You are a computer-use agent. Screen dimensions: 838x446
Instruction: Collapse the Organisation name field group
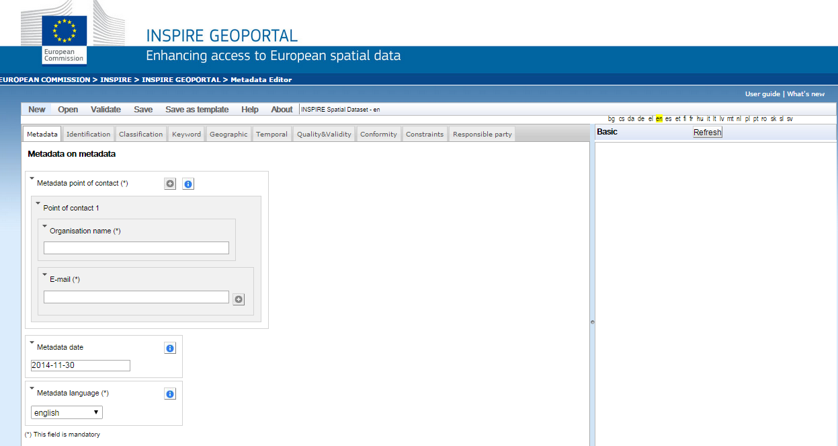45,226
